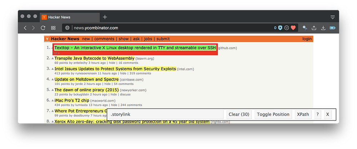Screen dimensions: 357x149
Task: Open 54 comments on the Meltdown story
Action: (x=124, y=84)
